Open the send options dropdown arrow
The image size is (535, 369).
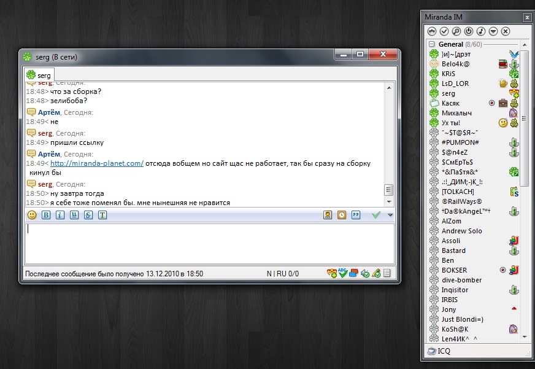point(390,215)
